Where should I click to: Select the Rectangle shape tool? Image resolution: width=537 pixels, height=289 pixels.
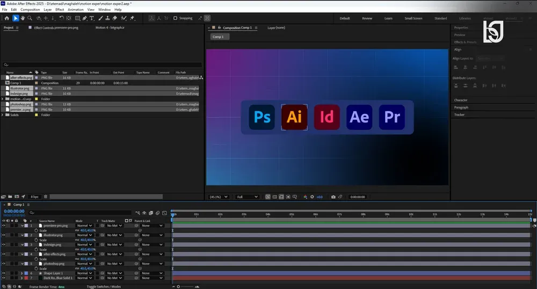tap(77, 18)
